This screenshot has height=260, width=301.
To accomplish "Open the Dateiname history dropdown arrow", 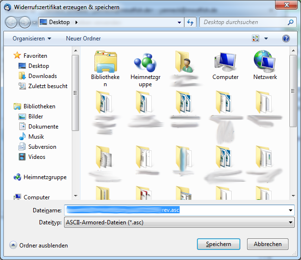I will coord(290,210).
